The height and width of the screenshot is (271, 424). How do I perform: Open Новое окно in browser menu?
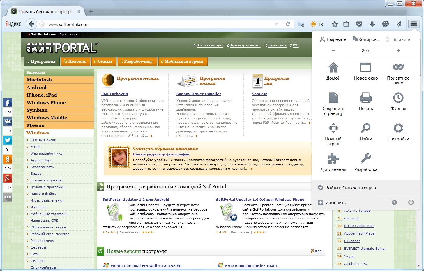[x=366, y=71]
